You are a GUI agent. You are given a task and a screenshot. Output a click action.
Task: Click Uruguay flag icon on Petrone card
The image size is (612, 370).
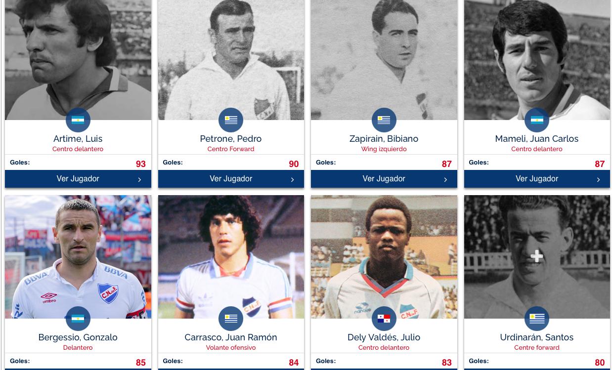pyautogui.click(x=231, y=120)
